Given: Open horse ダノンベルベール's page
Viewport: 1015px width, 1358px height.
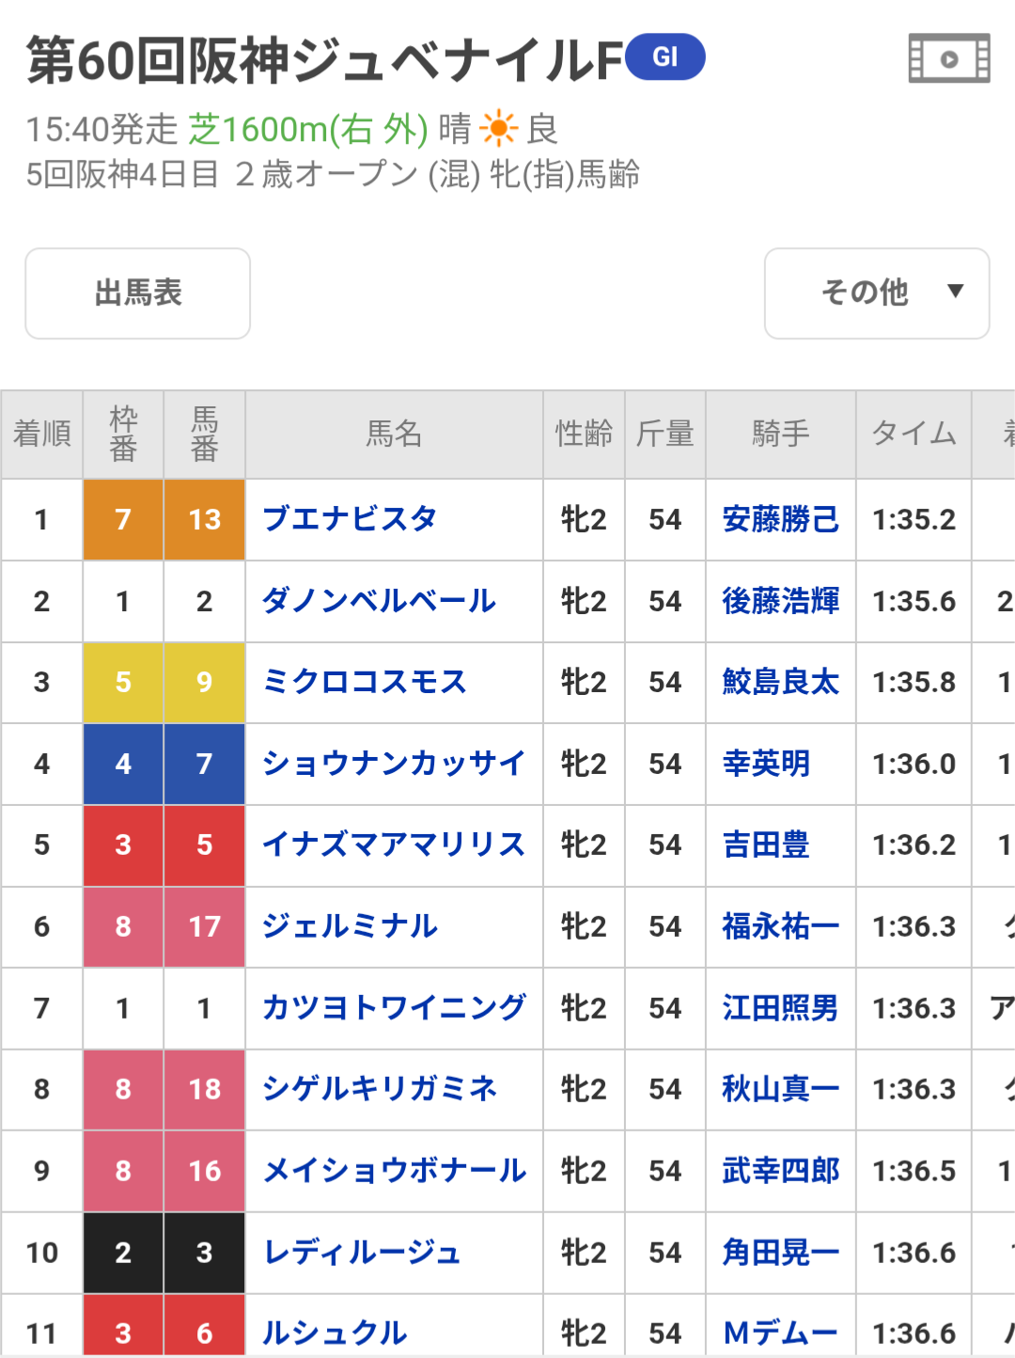Looking at the screenshot, I should pos(379,601).
